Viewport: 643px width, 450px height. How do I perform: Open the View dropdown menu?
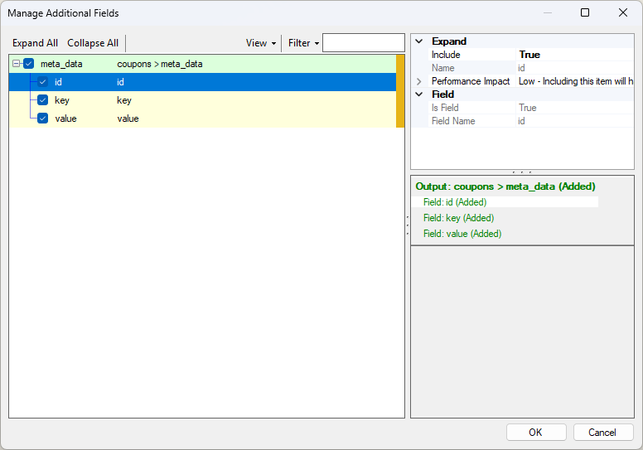click(261, 43)
